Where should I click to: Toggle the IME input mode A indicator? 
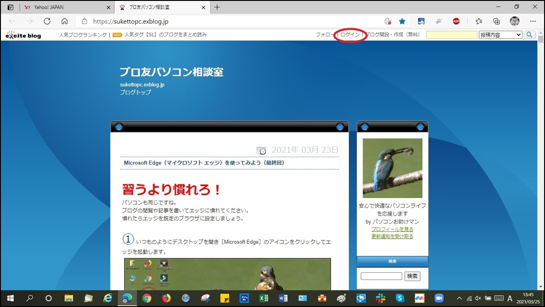point(510,298)
